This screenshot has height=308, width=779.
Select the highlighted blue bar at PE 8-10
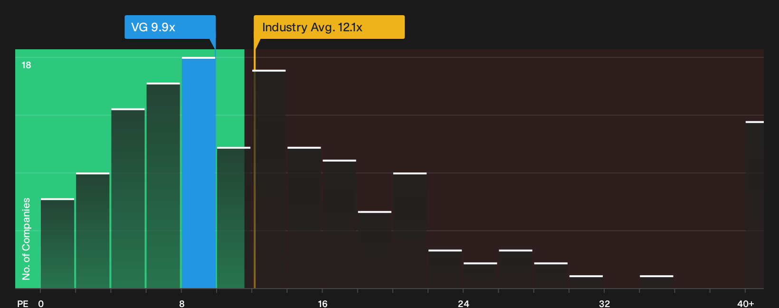(199, 172)
